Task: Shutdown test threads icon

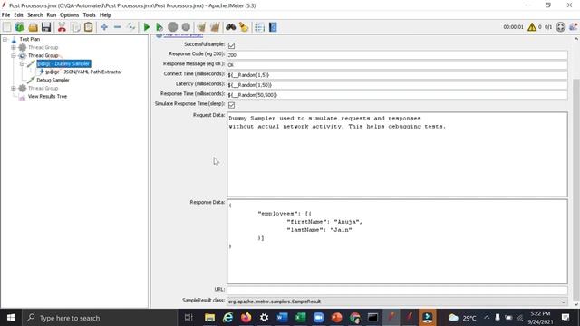Action: tap(186, 27)
